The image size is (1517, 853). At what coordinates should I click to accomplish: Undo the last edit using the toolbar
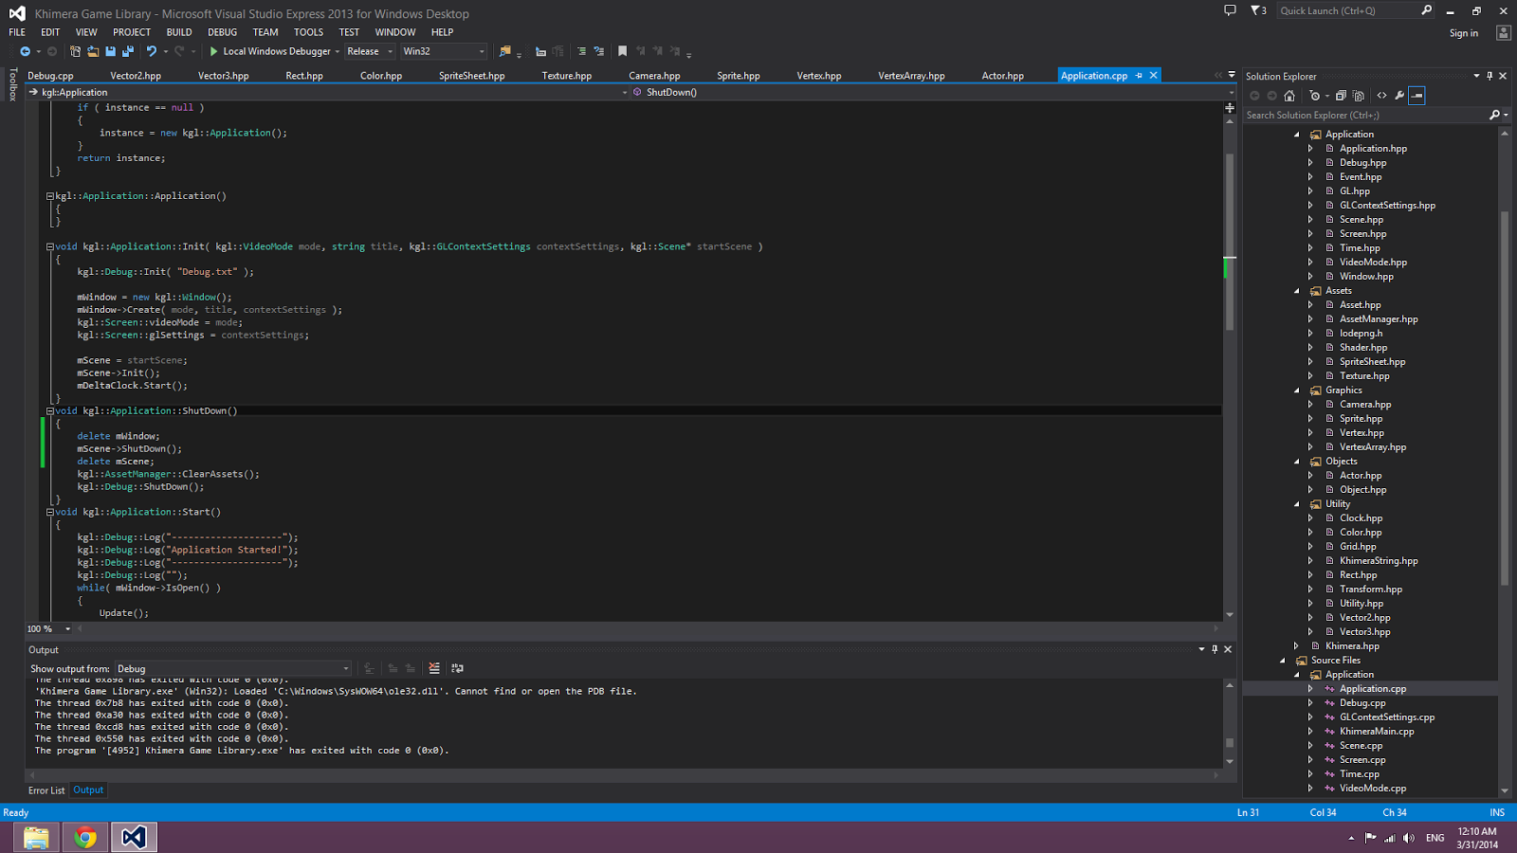click(151, 51)
